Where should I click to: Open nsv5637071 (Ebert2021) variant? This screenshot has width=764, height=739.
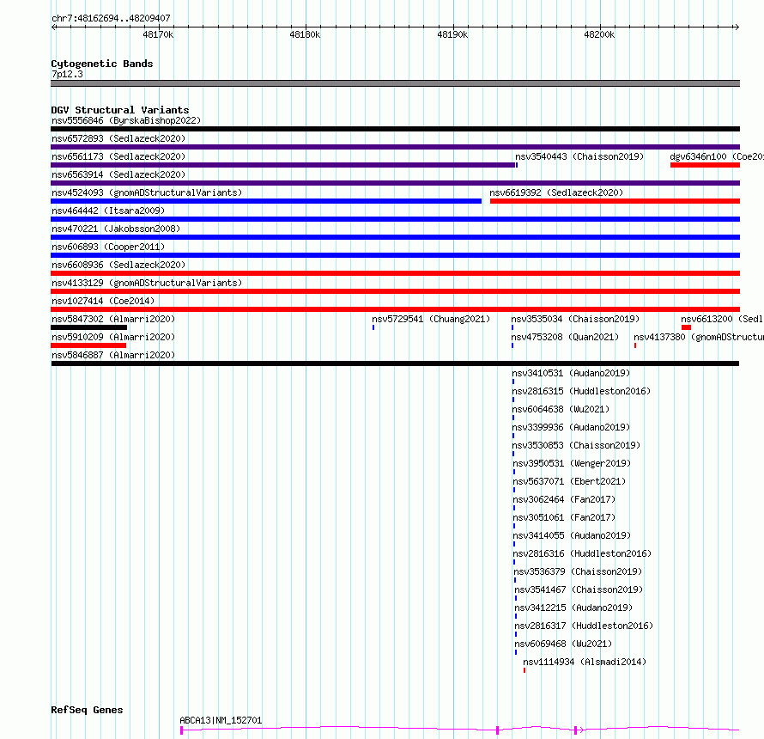pyautogui.click(x=569, y=481)
